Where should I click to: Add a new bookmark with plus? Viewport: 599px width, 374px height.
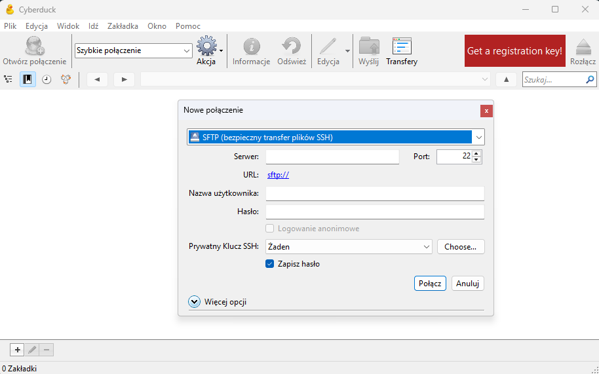click(17, 350)
